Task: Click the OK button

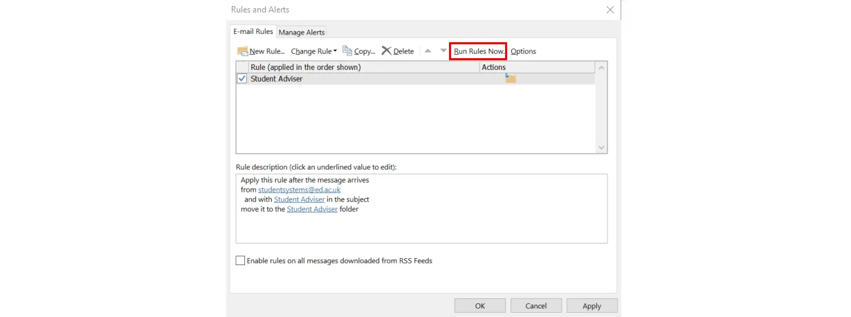Action: click(x=480, y=306)
